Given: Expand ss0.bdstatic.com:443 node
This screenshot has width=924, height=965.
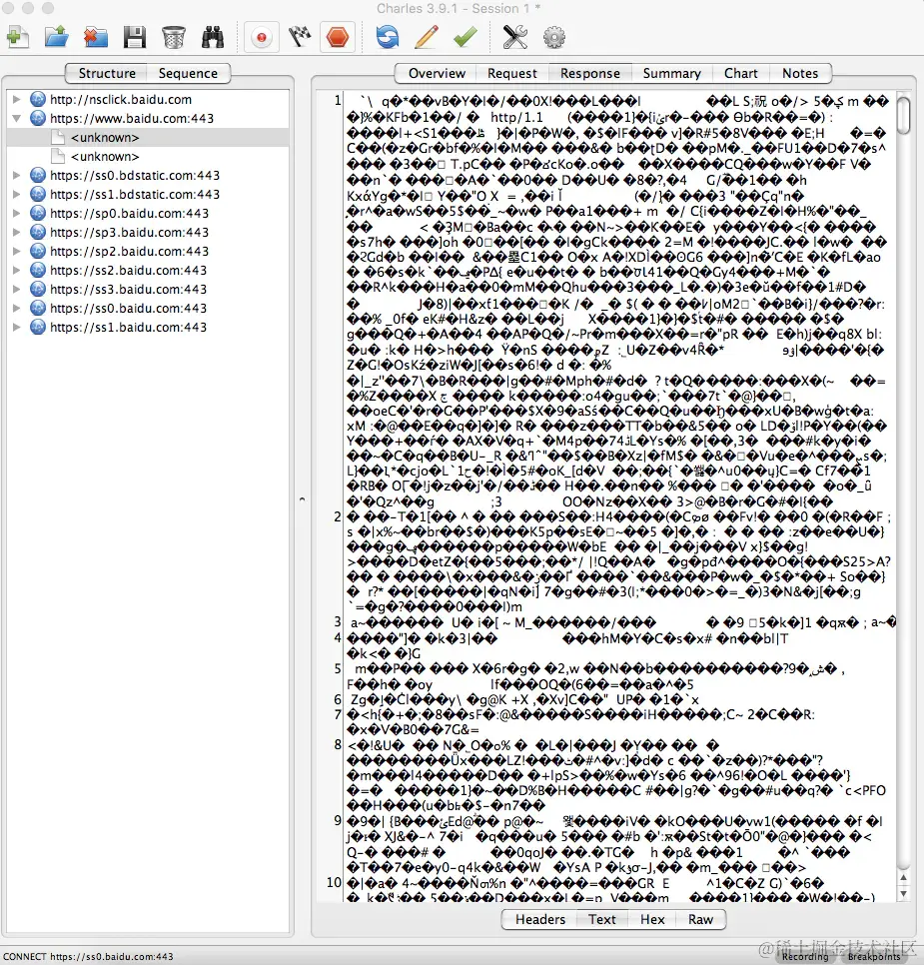Looking at the screenshot, I should tap(17, 176).
